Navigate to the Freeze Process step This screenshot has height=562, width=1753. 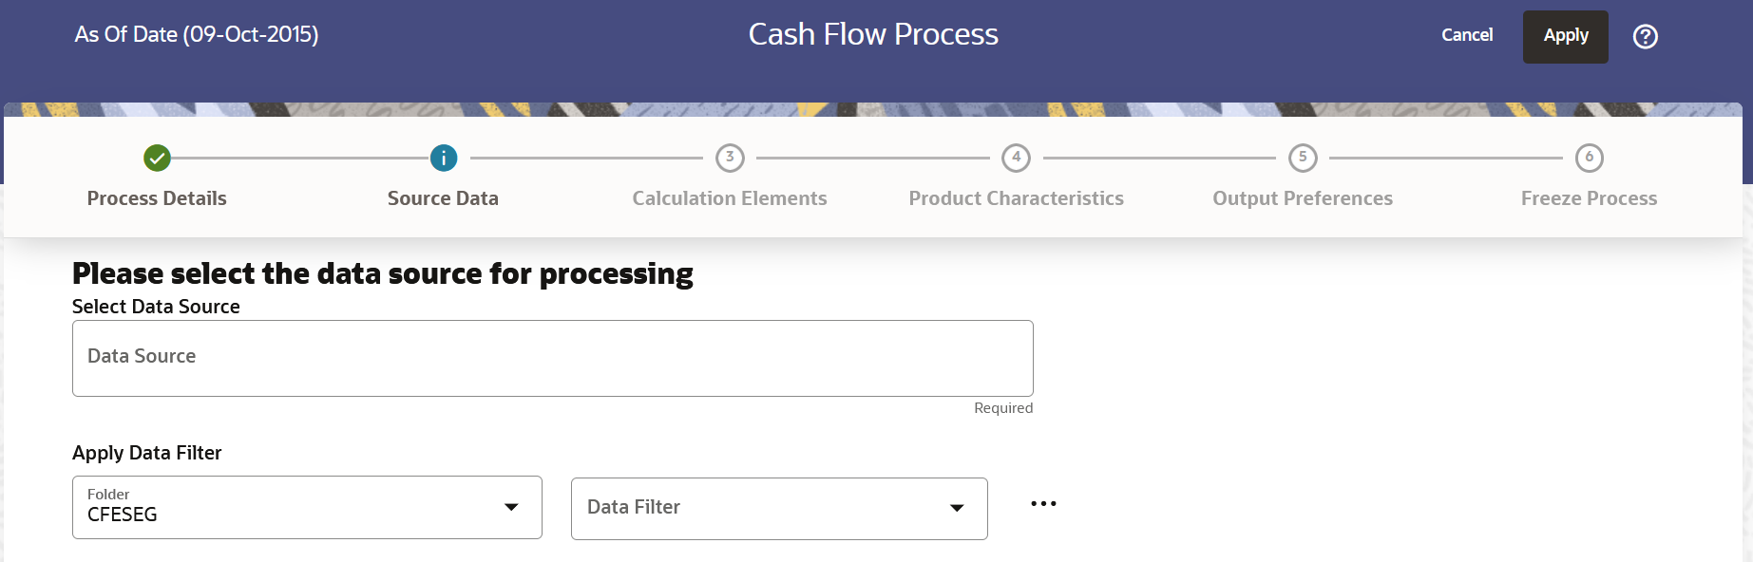1589,197
